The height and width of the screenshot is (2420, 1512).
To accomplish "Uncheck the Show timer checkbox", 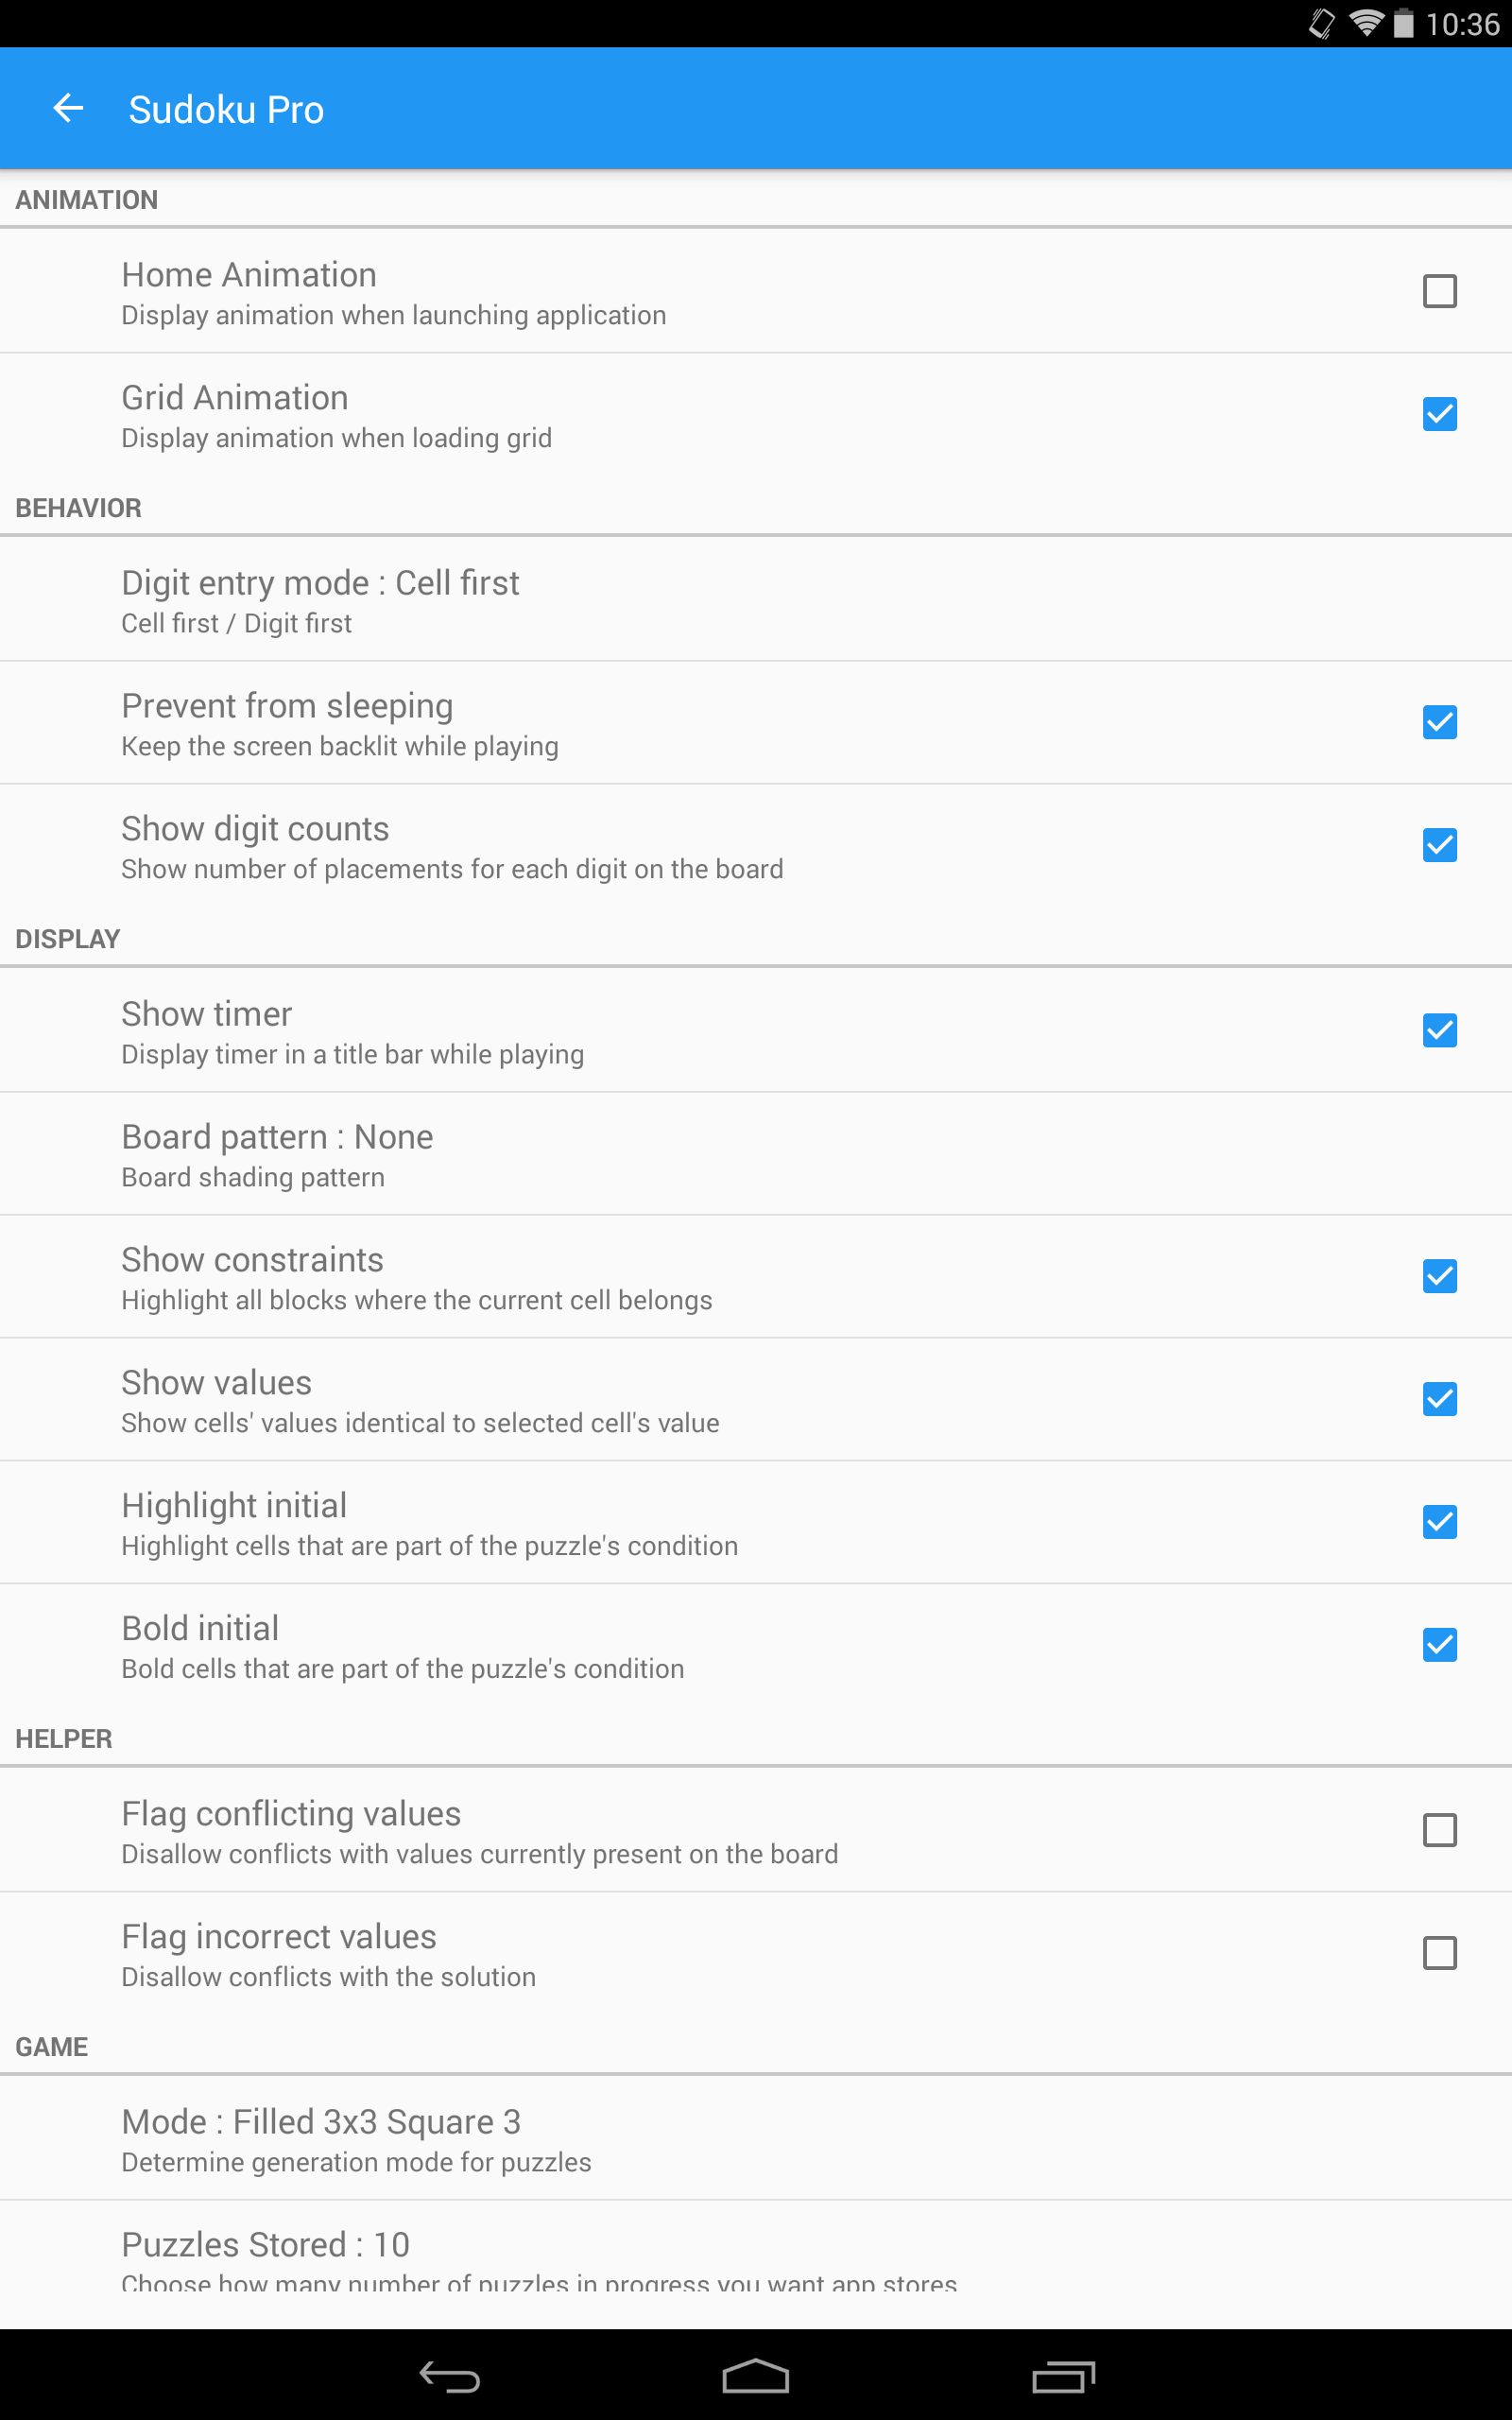I will 1439,1030.
